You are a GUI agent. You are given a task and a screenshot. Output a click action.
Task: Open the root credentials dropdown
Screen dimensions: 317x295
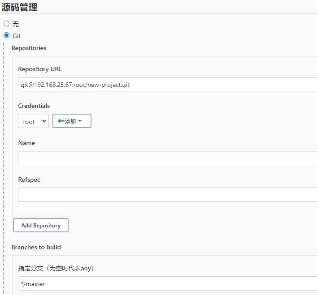click(x=33, y=121)
